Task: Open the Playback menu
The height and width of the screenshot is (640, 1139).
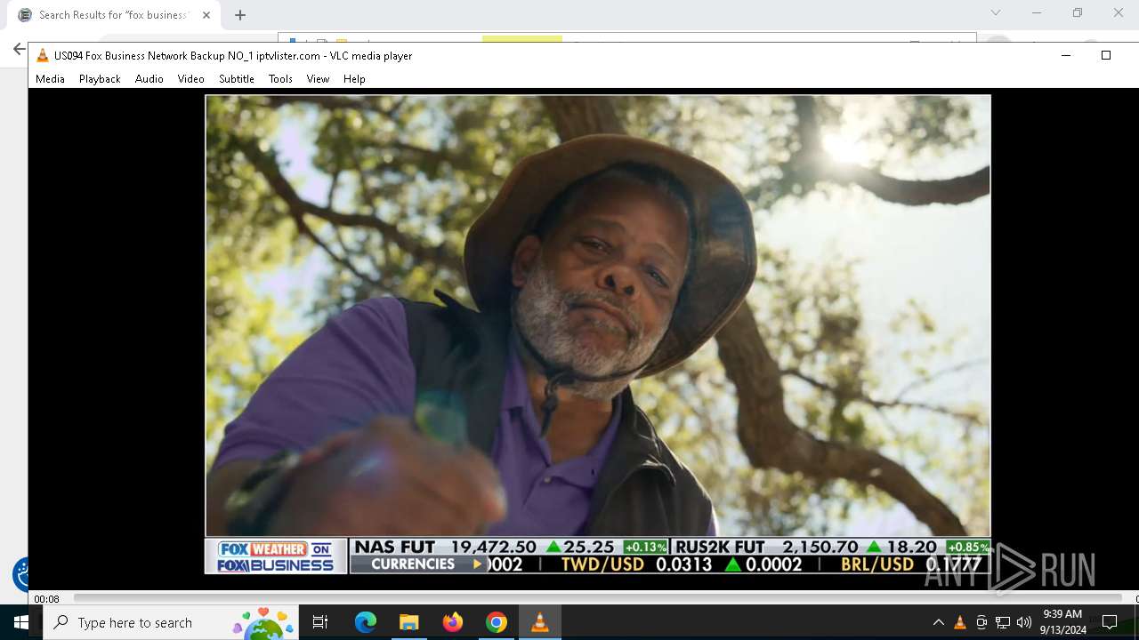Action: 100,79
